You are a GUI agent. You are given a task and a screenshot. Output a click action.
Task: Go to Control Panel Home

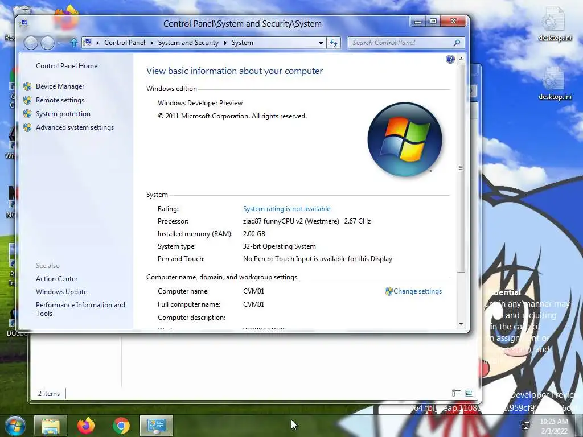click(67, 66)
